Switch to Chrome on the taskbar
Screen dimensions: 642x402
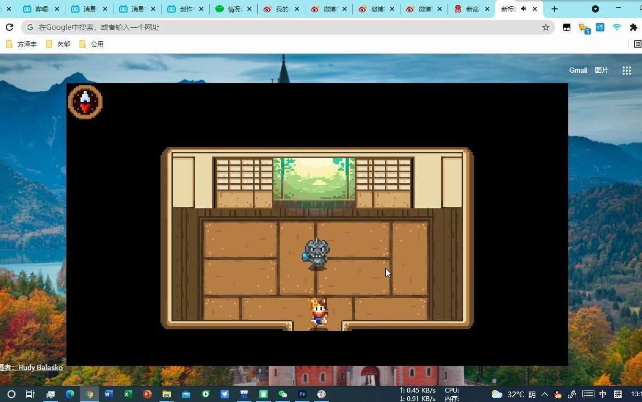pyautogui.click(x=89, y=394)
